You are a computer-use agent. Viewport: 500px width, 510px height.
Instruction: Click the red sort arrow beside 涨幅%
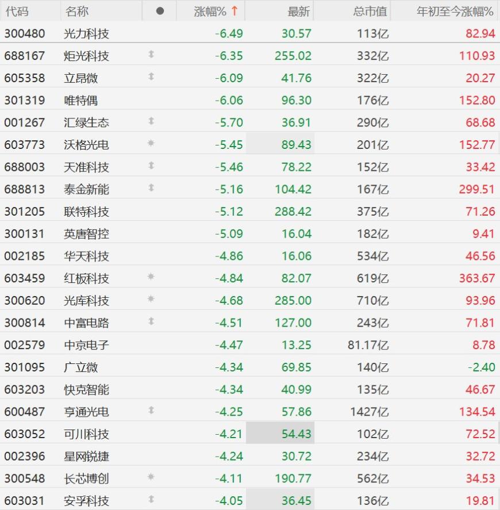[x=234, y=11]
